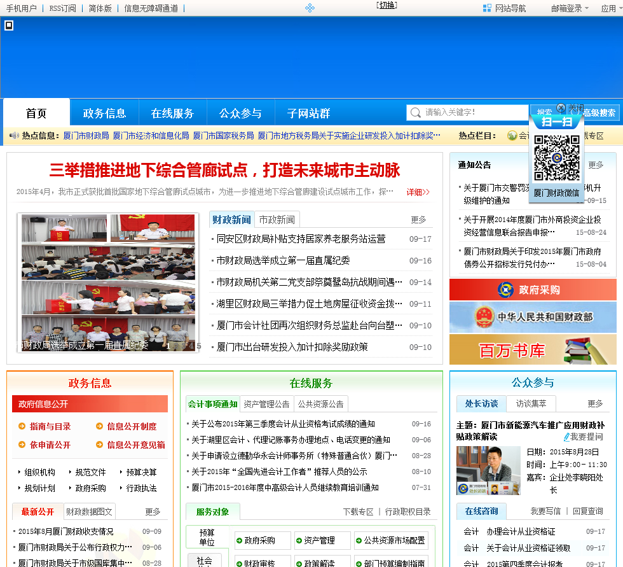Open the 组织机构 link

(39, 472)
